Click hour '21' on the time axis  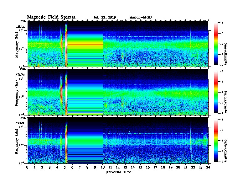click(185, 167)
